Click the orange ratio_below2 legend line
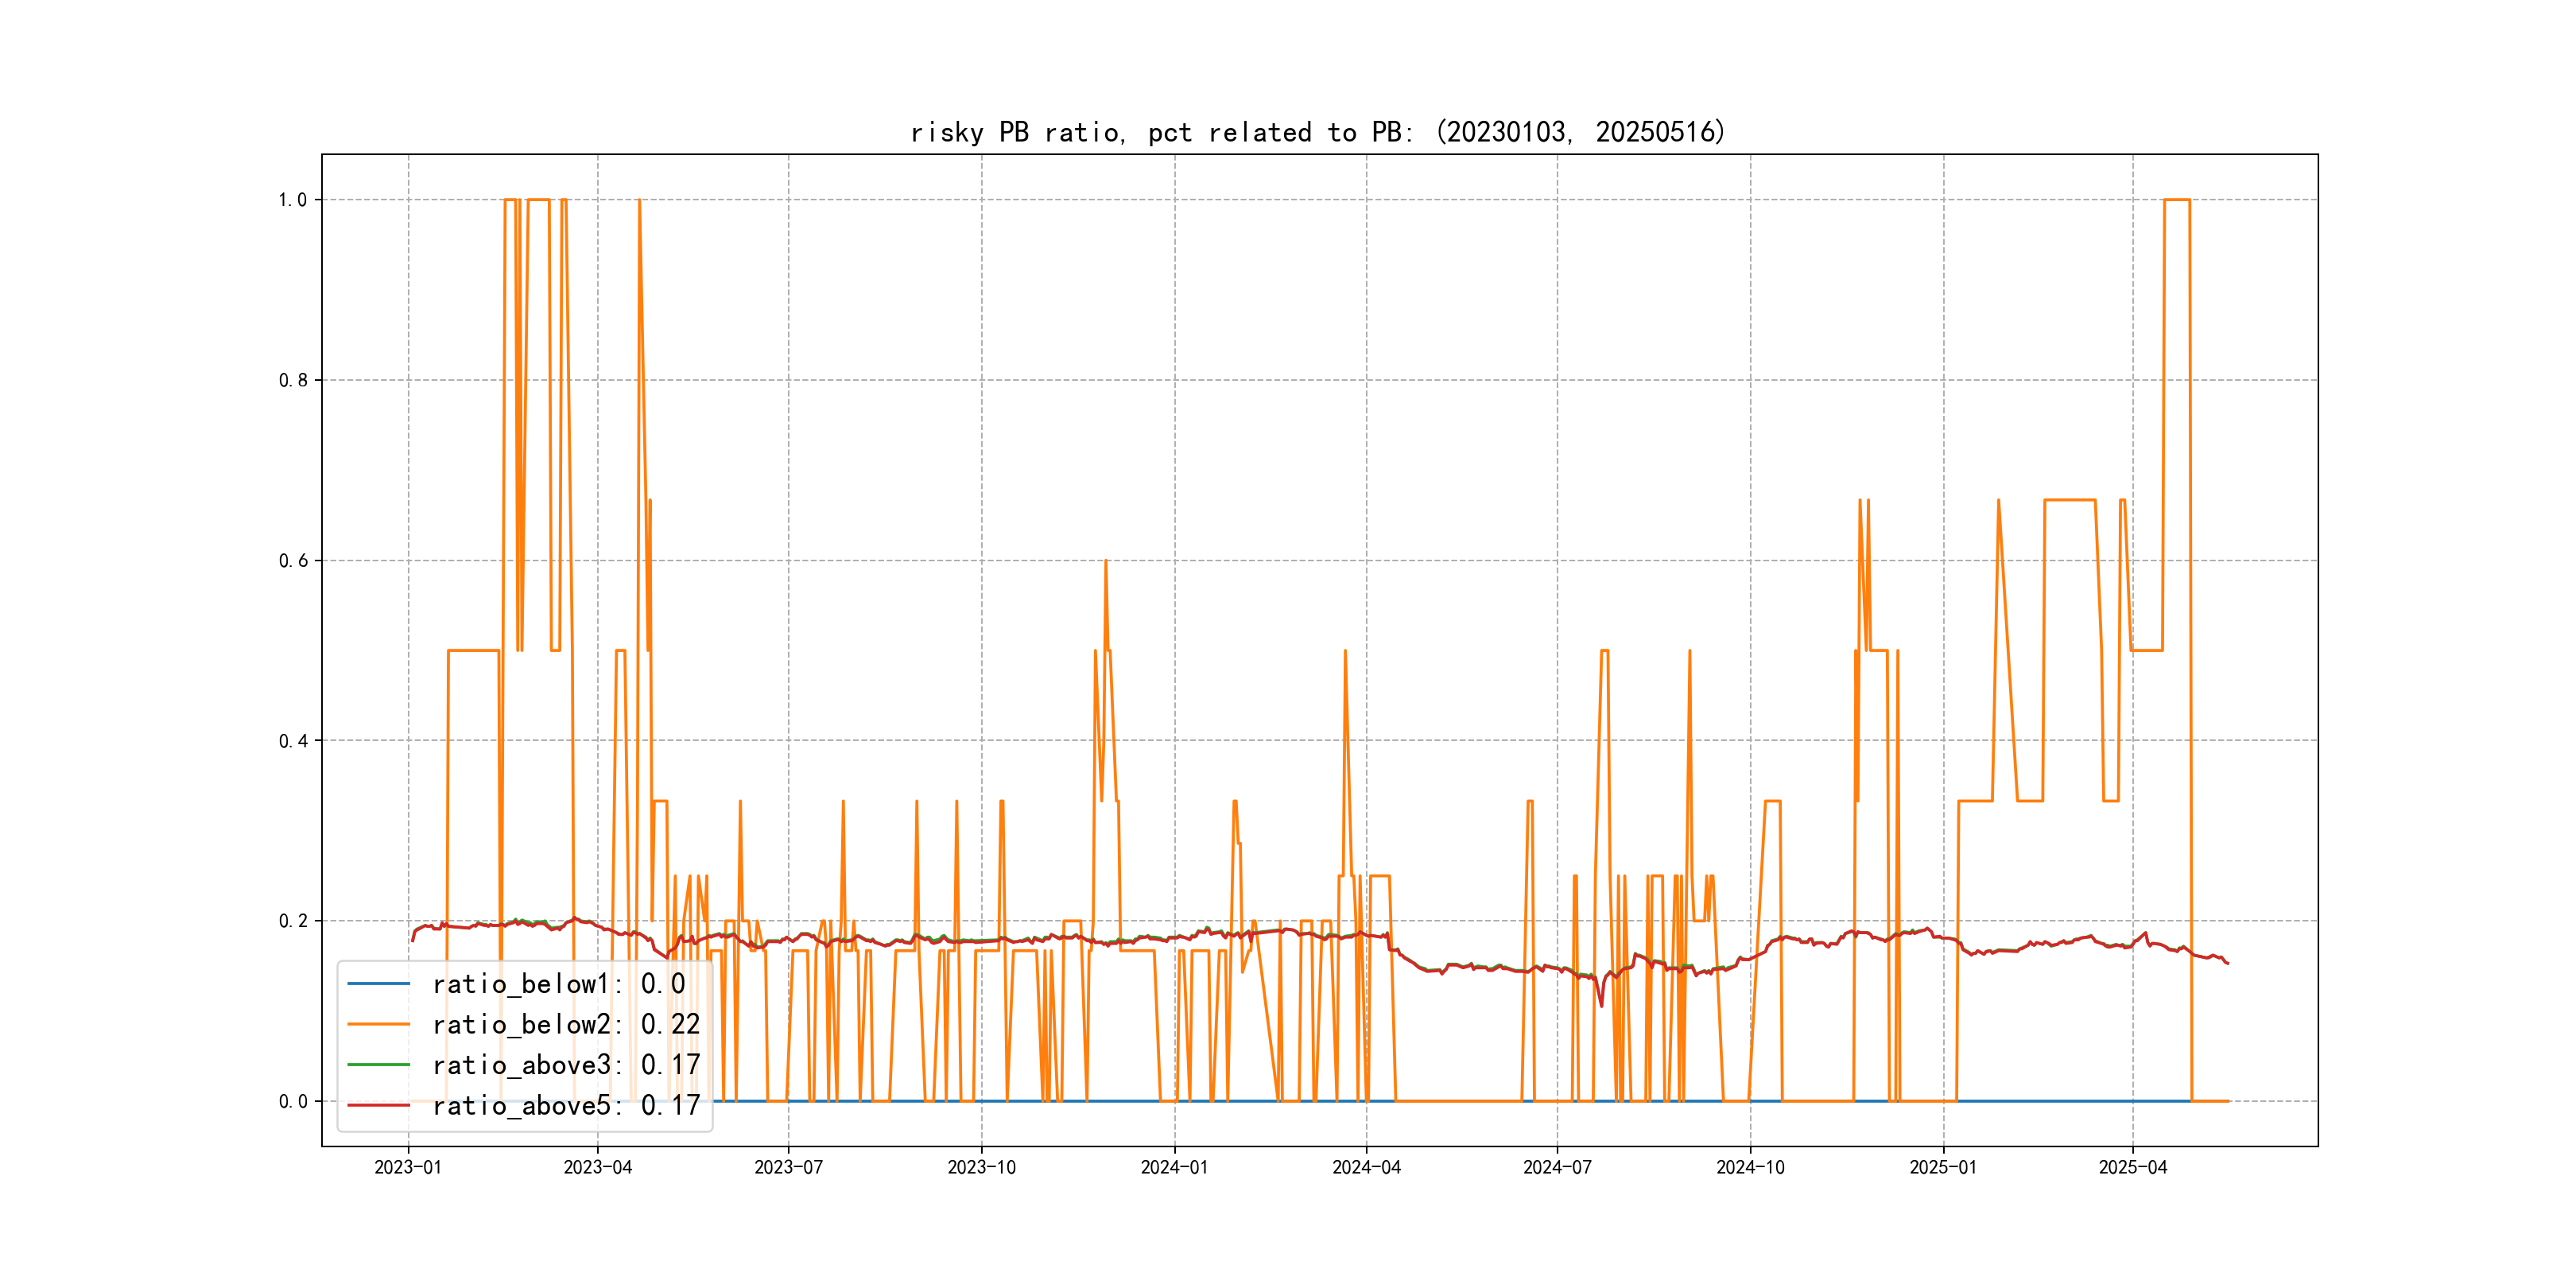Screen dimensions: 2576x1288 pyautogui.click(x=378, y=1024)
